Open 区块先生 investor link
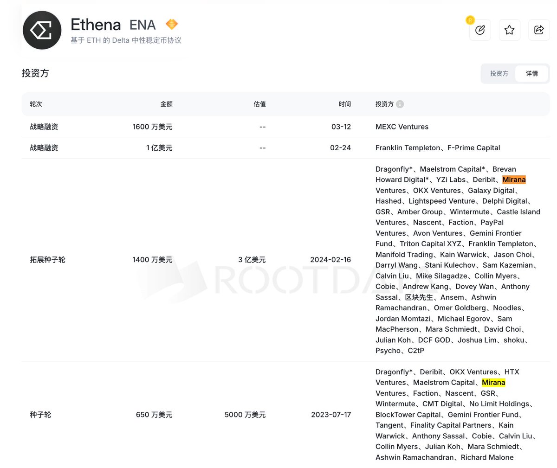The height and width of the screenshot is (468, 557). coord(419,297)
